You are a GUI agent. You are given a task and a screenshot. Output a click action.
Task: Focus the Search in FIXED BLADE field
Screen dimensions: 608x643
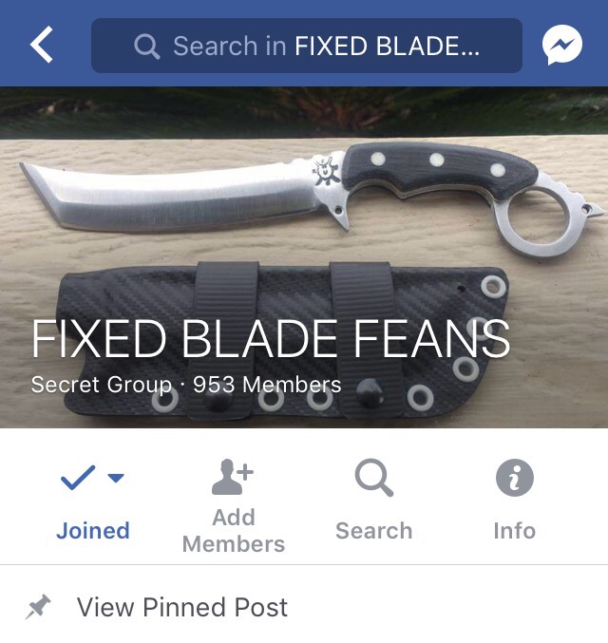(307, 46)
